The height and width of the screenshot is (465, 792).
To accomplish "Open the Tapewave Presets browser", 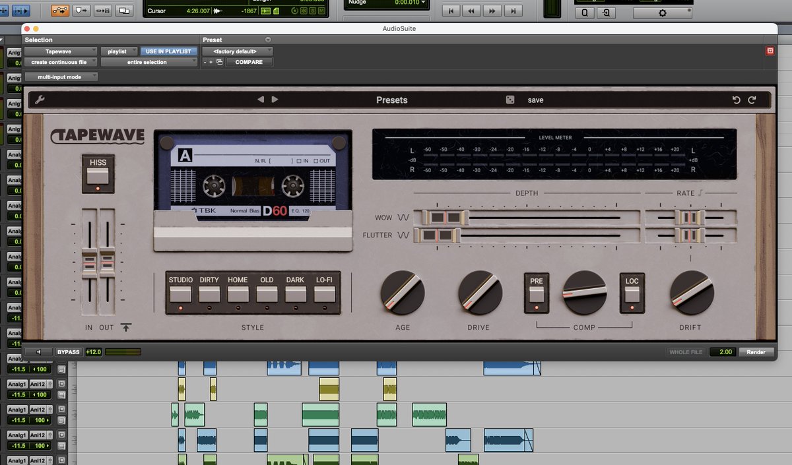I will [x=391, y=100].
